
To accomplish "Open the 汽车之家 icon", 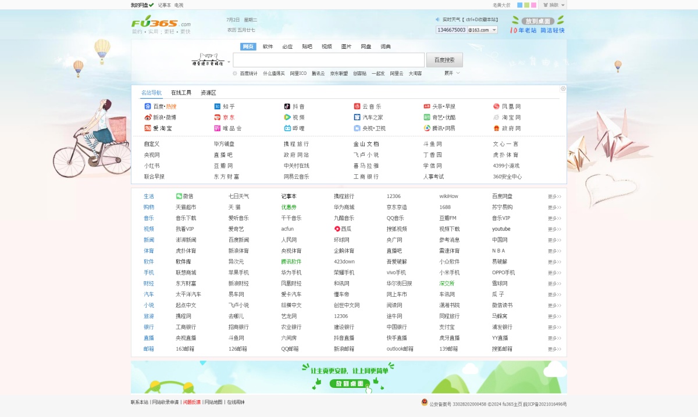I will (x=357, y=117).
